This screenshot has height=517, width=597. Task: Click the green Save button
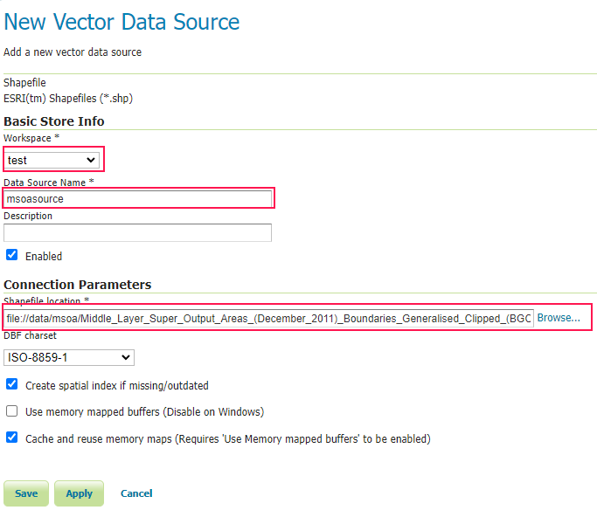click(26, 493)
